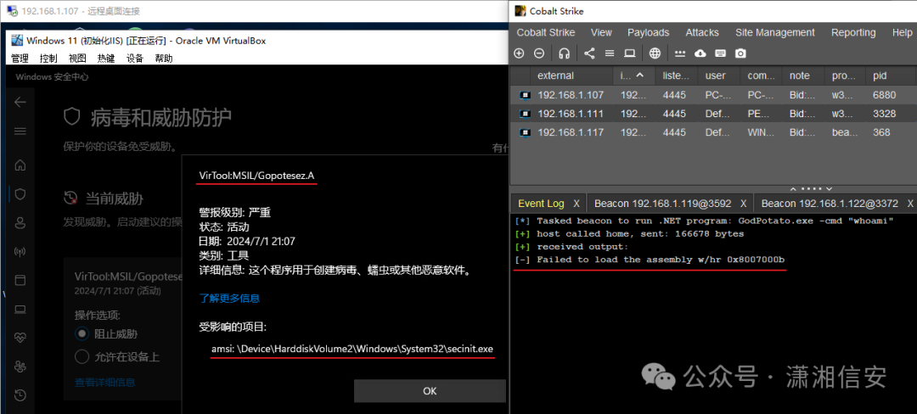Open the 查看详细信息 link
Image resolution: width=917 pixels, height=414 pixels.
(105, 383)
